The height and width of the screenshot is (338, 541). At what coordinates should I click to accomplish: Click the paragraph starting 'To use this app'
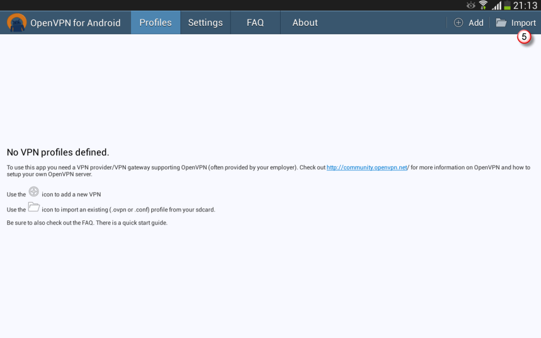pyautogui.click(x=268, y=171)
